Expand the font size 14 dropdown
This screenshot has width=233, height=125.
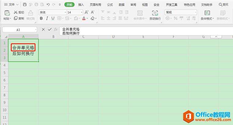[x=81, y=12]
